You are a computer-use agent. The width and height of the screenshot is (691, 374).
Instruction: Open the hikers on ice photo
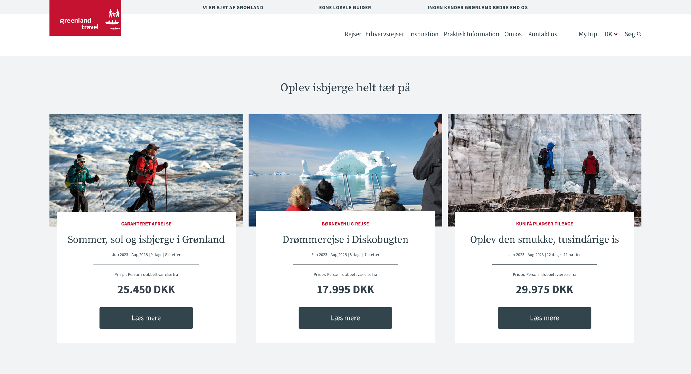coord(146,163)
